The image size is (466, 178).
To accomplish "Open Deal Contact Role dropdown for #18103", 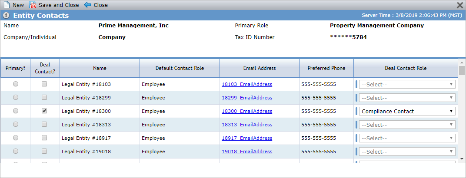I will tap(407, 84).
